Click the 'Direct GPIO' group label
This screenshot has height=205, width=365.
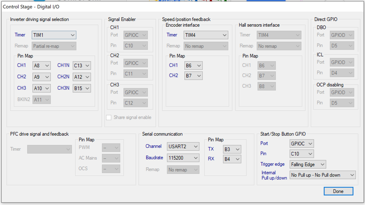[x=326, y=19]
